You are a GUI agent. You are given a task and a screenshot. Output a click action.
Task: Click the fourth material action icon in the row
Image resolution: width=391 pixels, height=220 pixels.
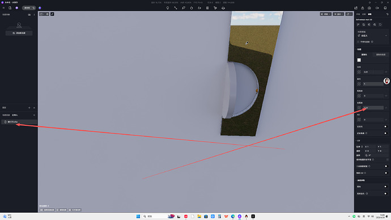[375, 25]
